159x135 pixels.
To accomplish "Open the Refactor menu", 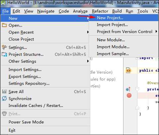I will pyautogui.click(x=100, y=11).
